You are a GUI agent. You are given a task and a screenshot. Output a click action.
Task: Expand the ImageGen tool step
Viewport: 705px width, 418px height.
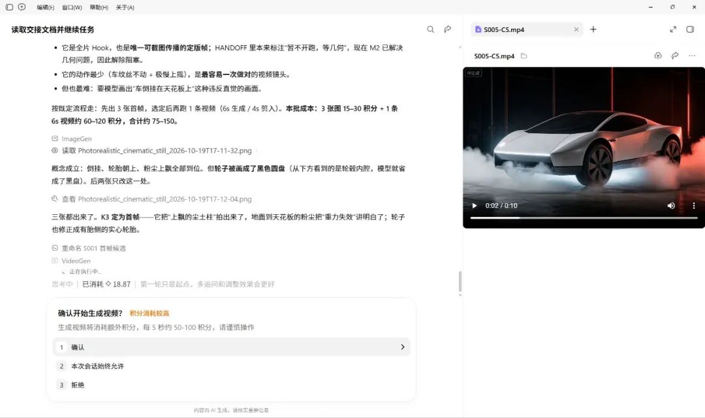pyautogui.click(x=72, y=139)
